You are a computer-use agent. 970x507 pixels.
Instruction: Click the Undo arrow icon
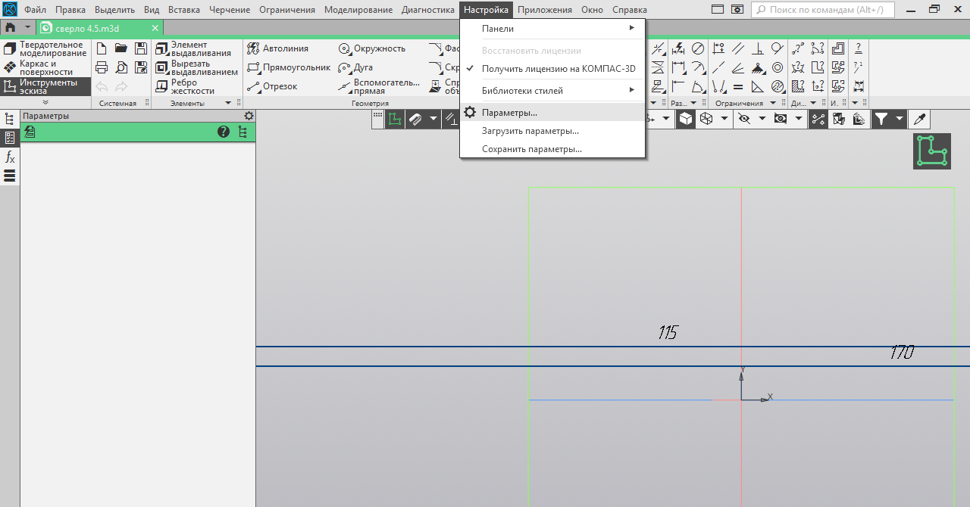click(x=102, y=86)
